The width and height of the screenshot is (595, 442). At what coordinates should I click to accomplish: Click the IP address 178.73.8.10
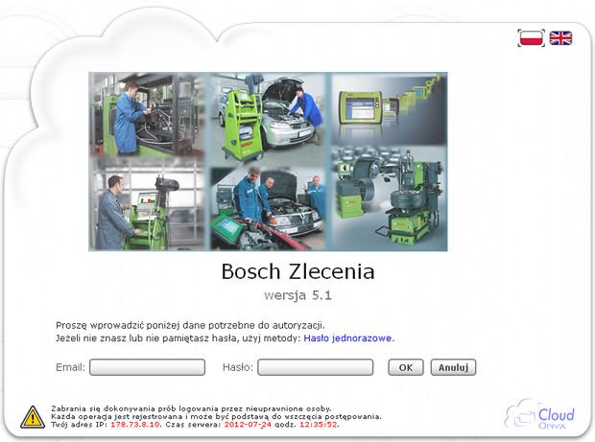pyautogui.click(x=135, y=424)
